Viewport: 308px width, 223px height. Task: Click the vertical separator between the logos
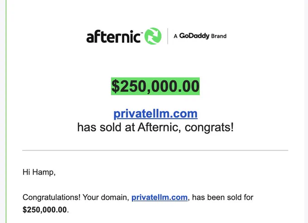[x=168, y=36]
